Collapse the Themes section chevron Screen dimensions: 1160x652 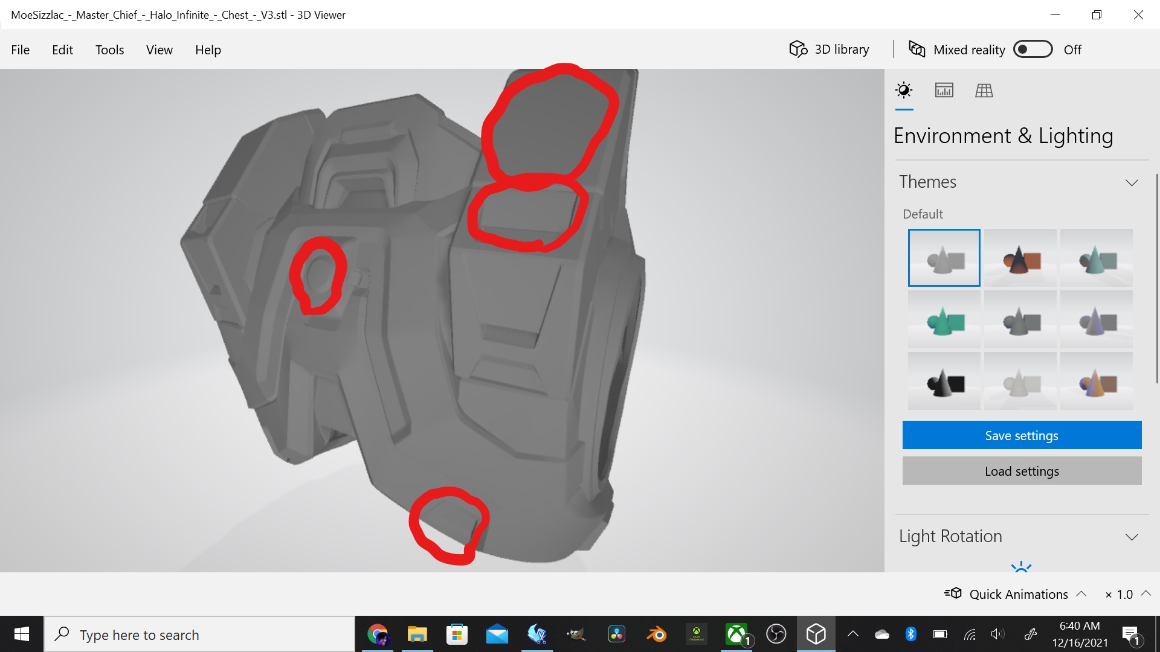tap(1132, 182)
